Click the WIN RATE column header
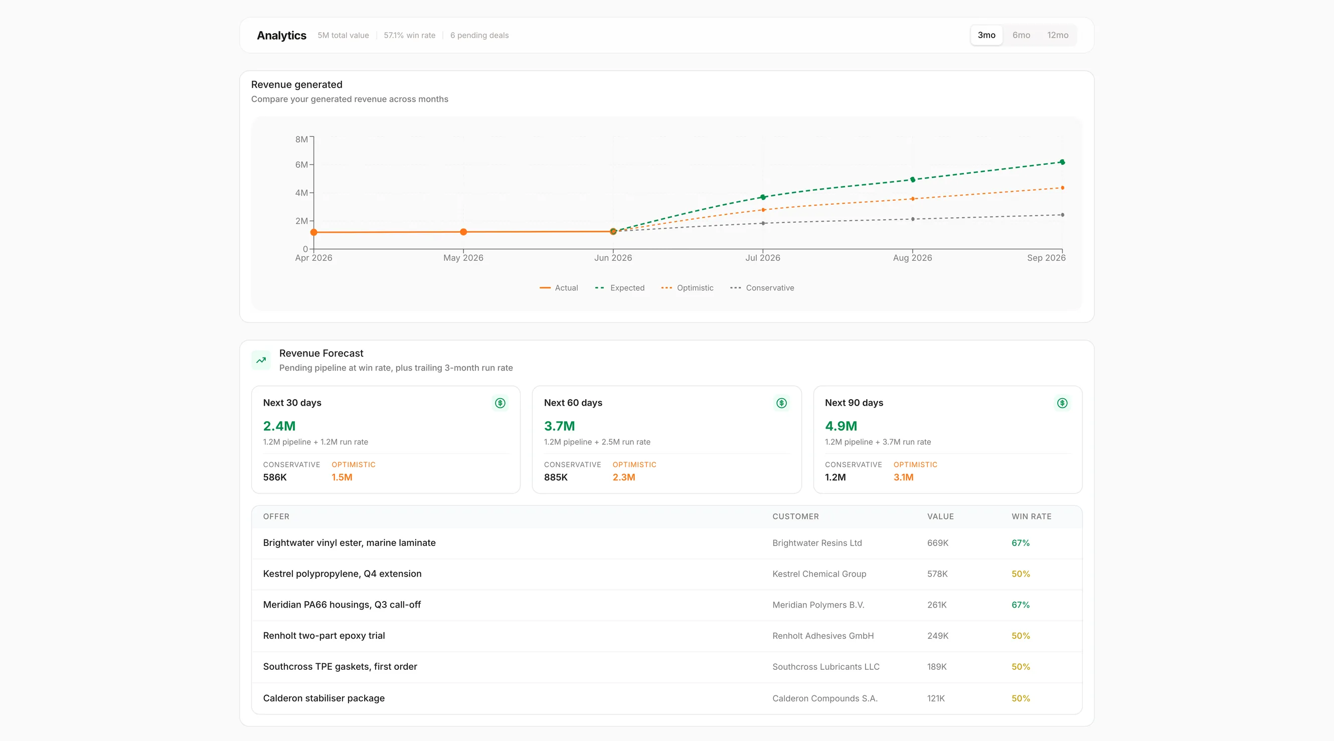This screenshot has width=1334, height=741. (1032, 517)
